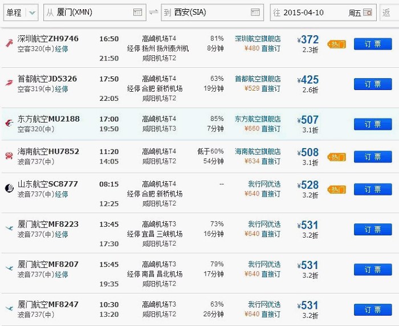Open the calendar icon beside 周五
This screenshot has height=326, width=399.
(x=368, y=12)
